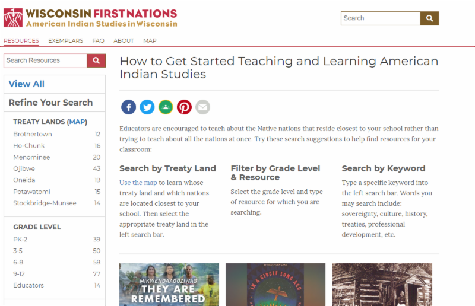
Task: Click the header search magnifier button
Action: coord(429,18)
